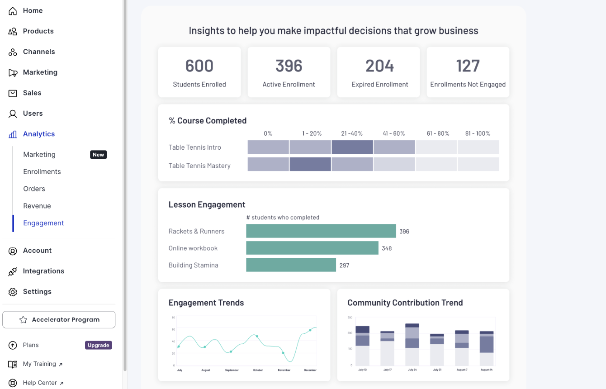
Task: Click the sidebar vertical scrollbar
Action: (125, 185)
